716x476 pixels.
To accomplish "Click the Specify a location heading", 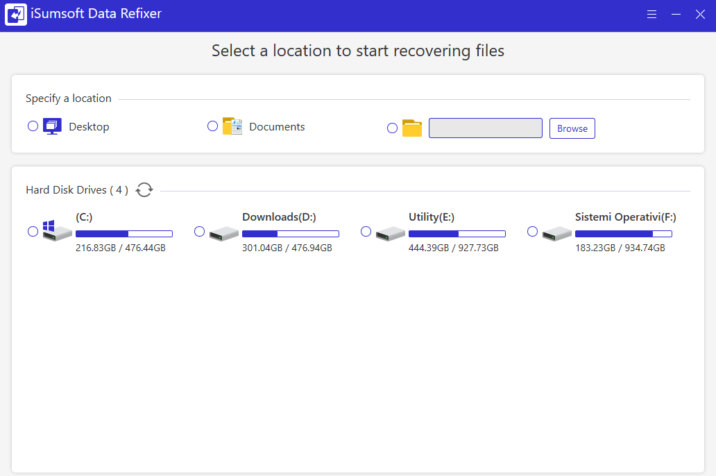I will coord(69,99).
